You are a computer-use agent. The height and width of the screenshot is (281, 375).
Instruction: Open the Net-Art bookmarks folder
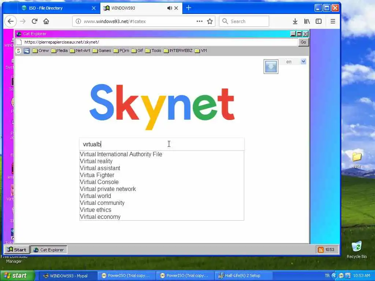[x=80, y=50]
